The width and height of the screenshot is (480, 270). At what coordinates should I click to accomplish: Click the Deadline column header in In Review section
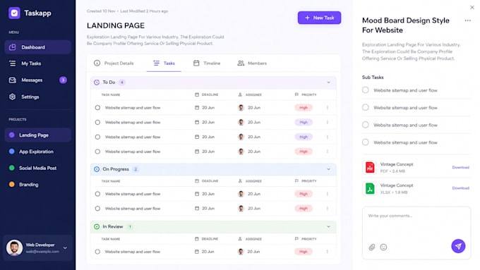(207, 239)
